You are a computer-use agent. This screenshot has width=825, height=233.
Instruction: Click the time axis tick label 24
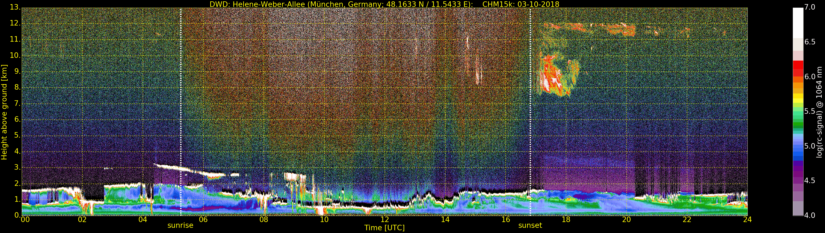click(747, 220)
